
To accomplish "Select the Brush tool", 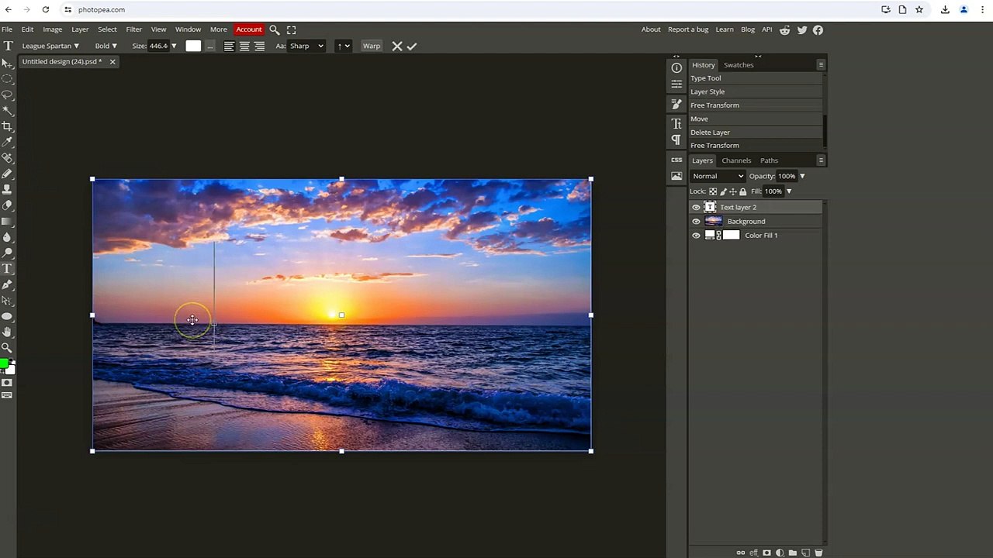I will (x=7, y=174).
